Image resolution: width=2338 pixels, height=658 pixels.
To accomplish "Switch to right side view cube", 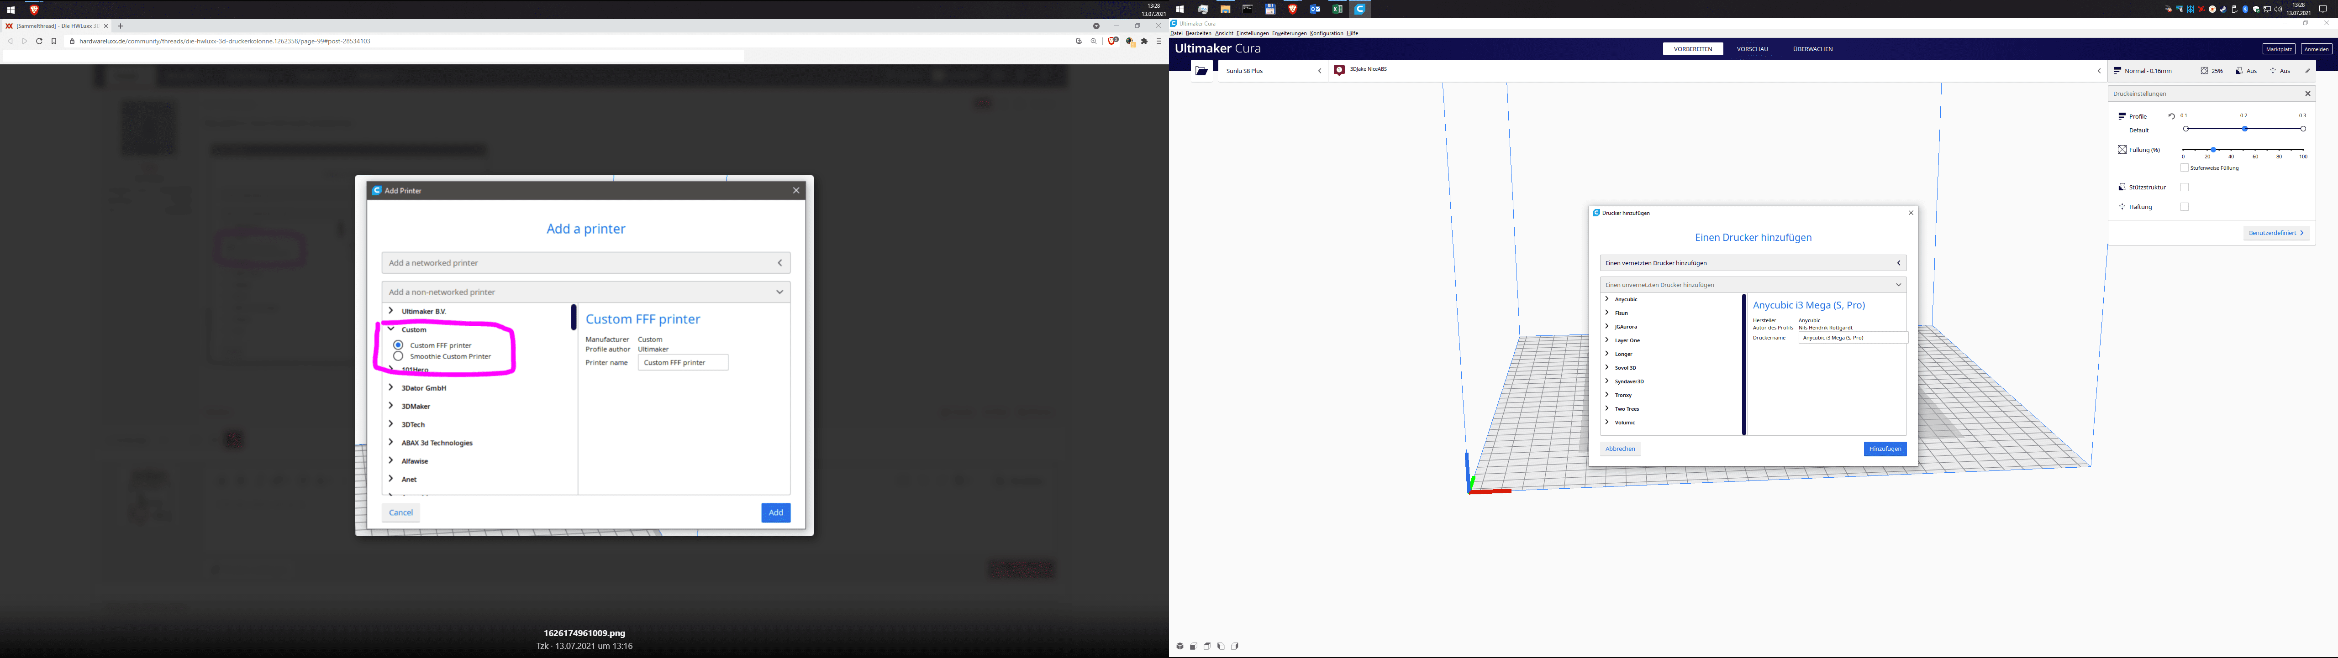I will pyautogui.click(x=1235, y=646).
